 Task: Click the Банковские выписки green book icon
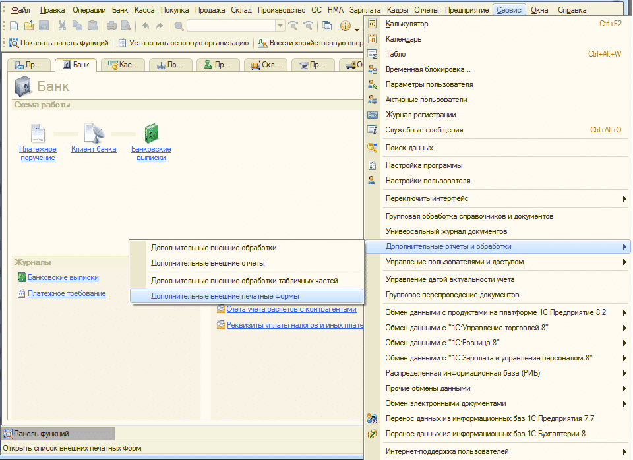[x=151, y=134]
